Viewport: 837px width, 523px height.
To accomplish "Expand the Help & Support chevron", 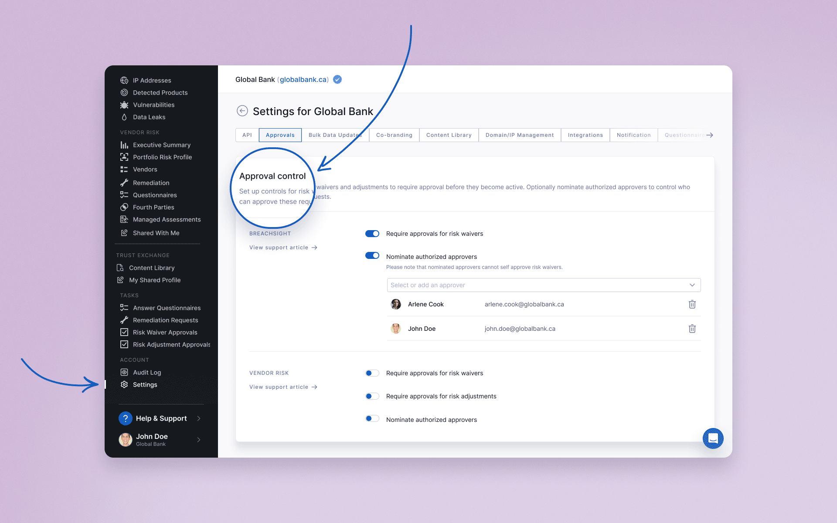I will point(199,418).
